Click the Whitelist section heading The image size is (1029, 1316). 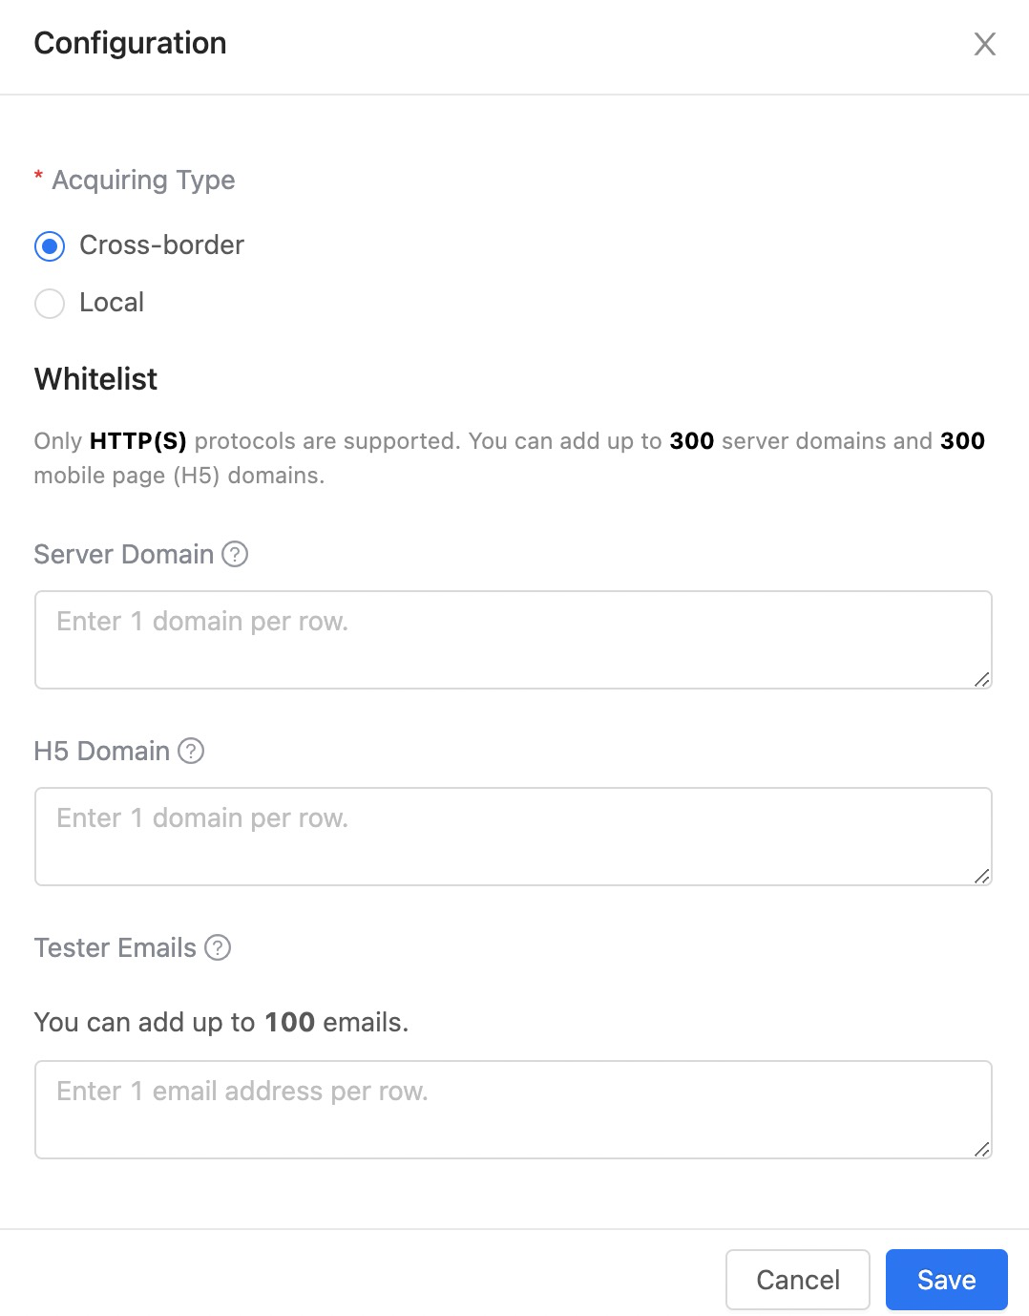point(95,379)
